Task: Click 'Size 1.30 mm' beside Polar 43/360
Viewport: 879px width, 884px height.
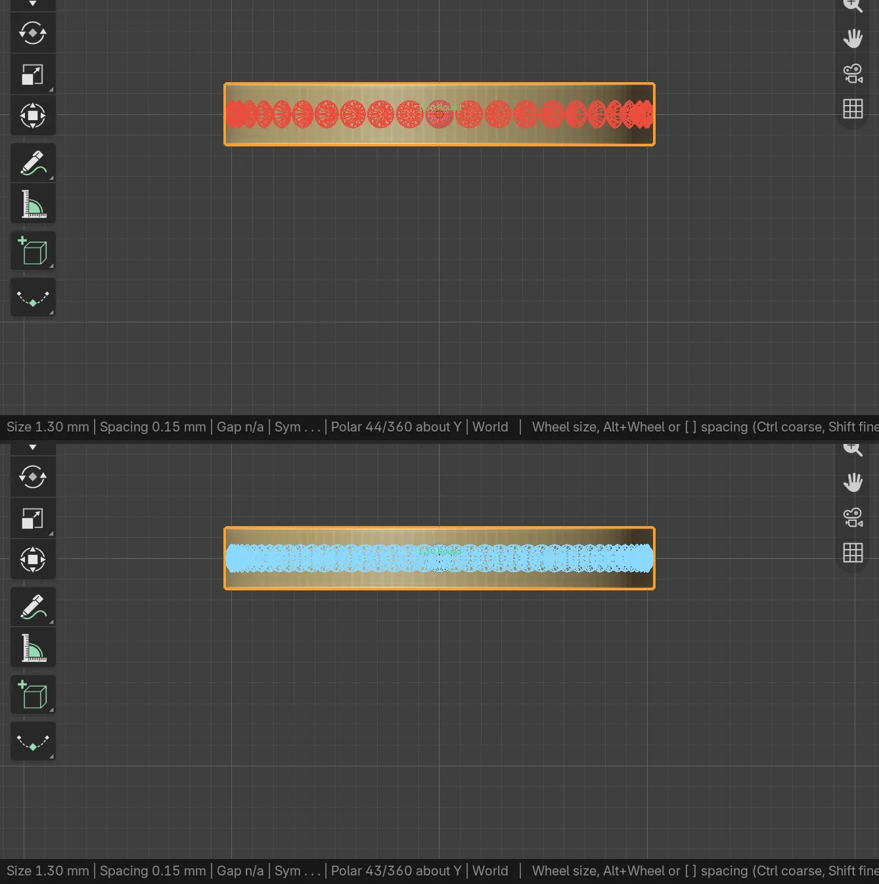Action: coord(48,871)
